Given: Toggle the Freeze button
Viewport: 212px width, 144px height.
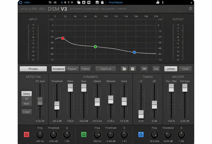Looking at the screenshot, I should pyautogui.click(x=85, y=69).
